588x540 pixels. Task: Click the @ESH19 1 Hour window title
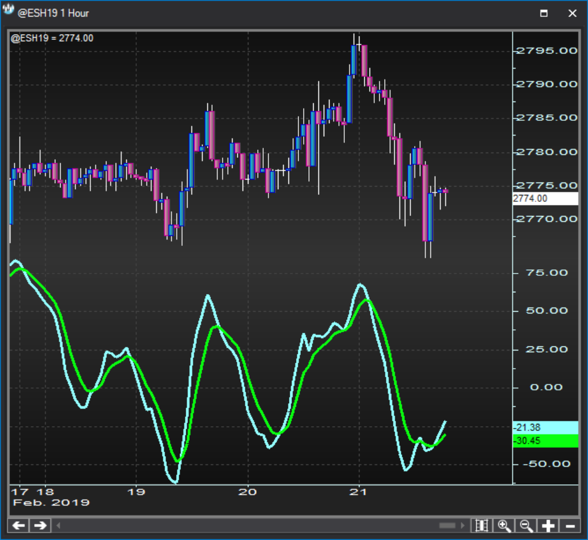[53, 14]
